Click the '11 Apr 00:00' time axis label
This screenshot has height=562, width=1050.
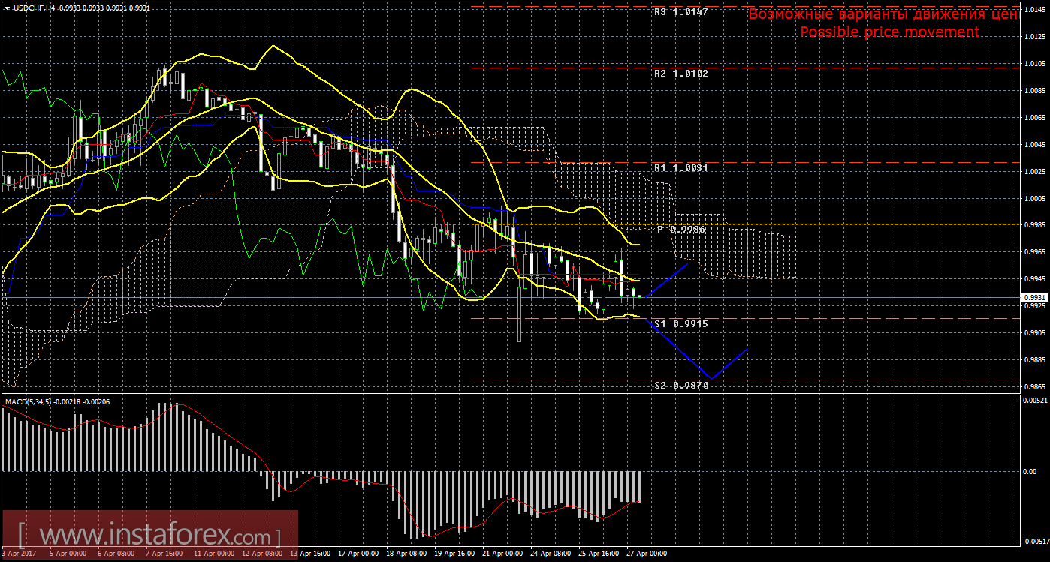pos(213,554)
